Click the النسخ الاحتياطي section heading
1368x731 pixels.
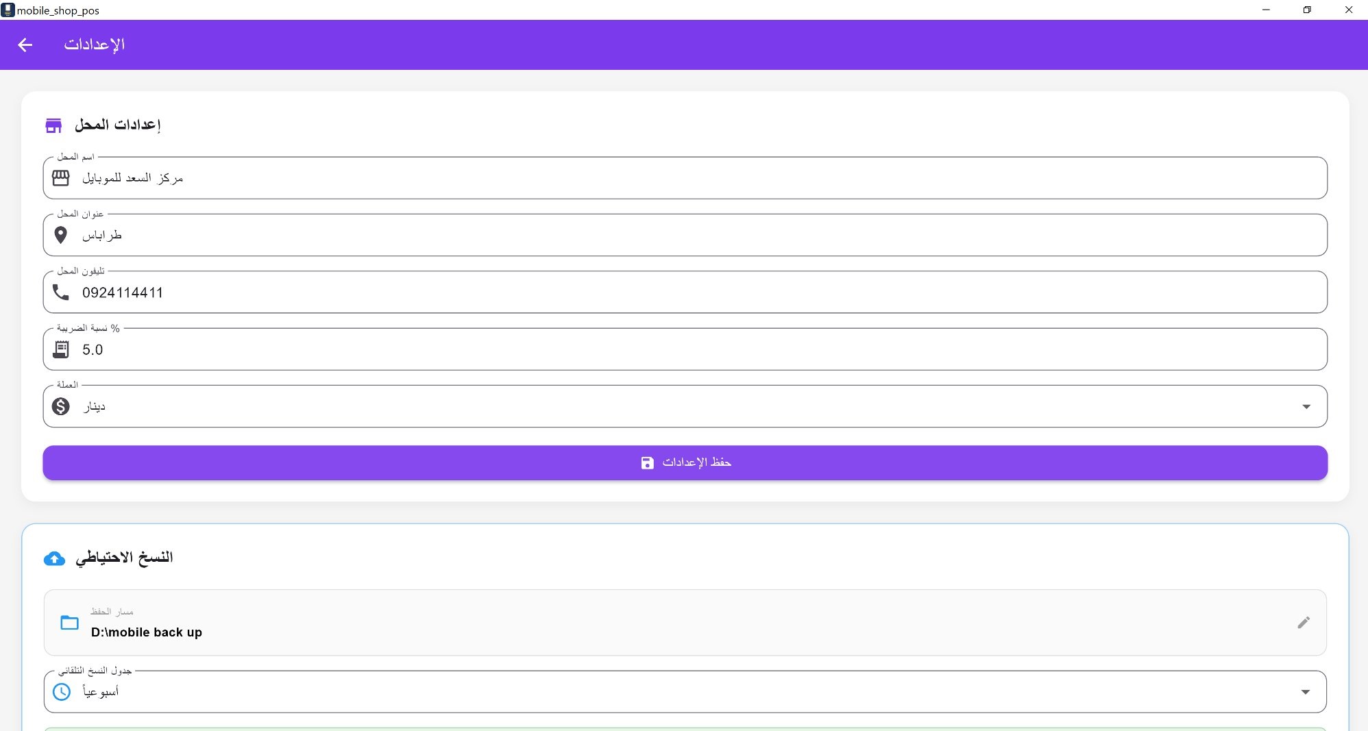tap(124, 558)
